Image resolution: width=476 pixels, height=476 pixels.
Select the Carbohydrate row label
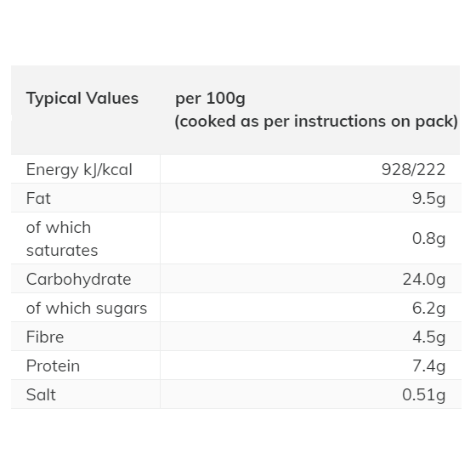pos(78,280)
